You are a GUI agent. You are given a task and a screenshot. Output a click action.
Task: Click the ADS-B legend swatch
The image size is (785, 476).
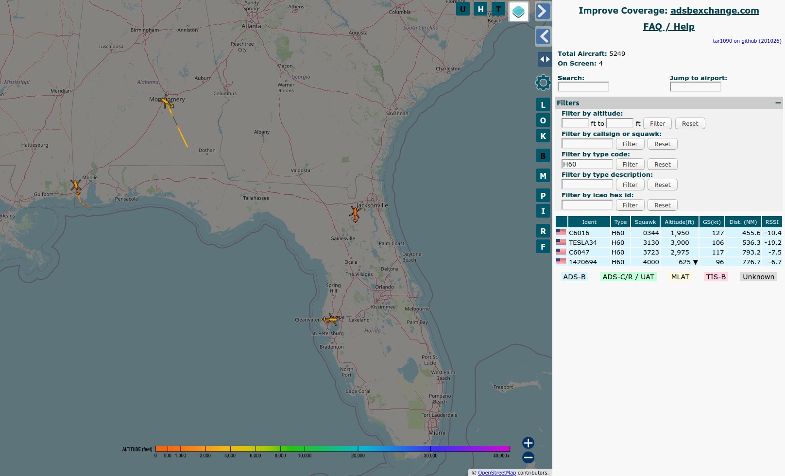[x=574, y=277]
